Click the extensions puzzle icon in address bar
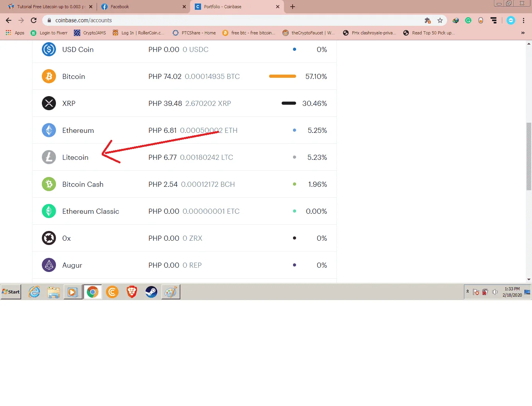The width and height of the screenshot is (532, 406). (428, 20)
